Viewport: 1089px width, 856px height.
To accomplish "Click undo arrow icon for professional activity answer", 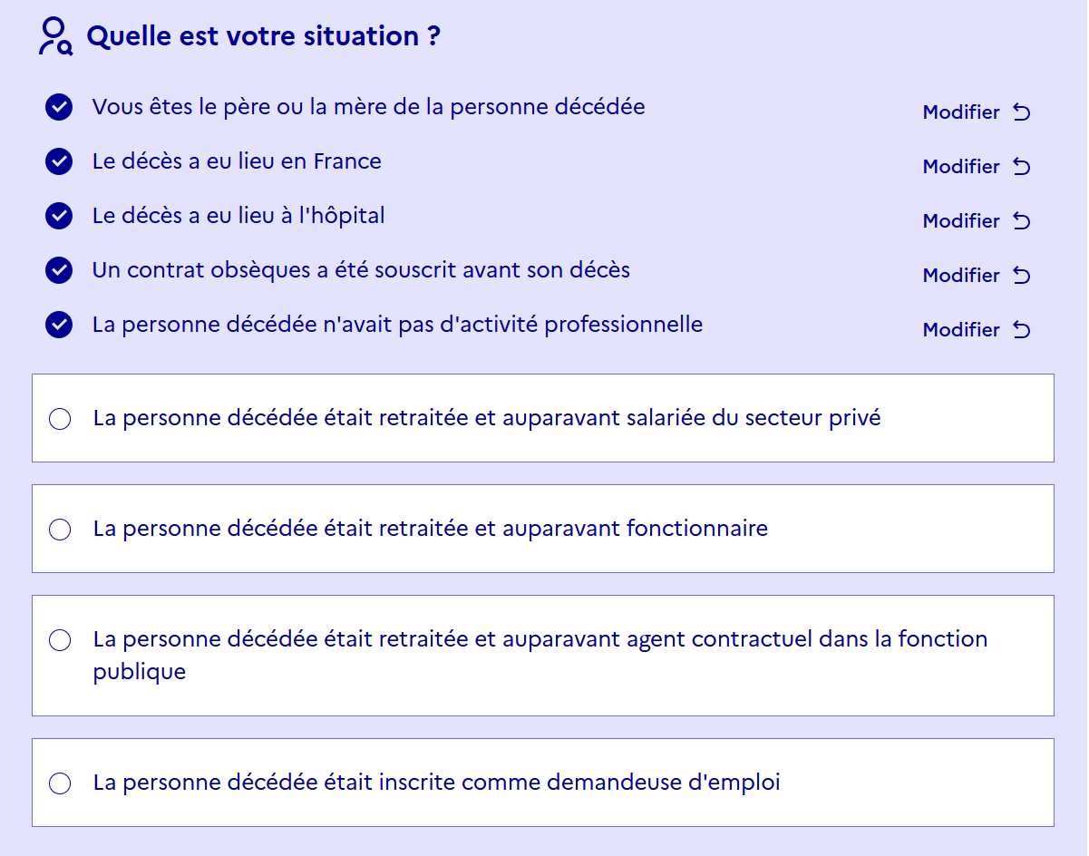I will (1022, 330).
